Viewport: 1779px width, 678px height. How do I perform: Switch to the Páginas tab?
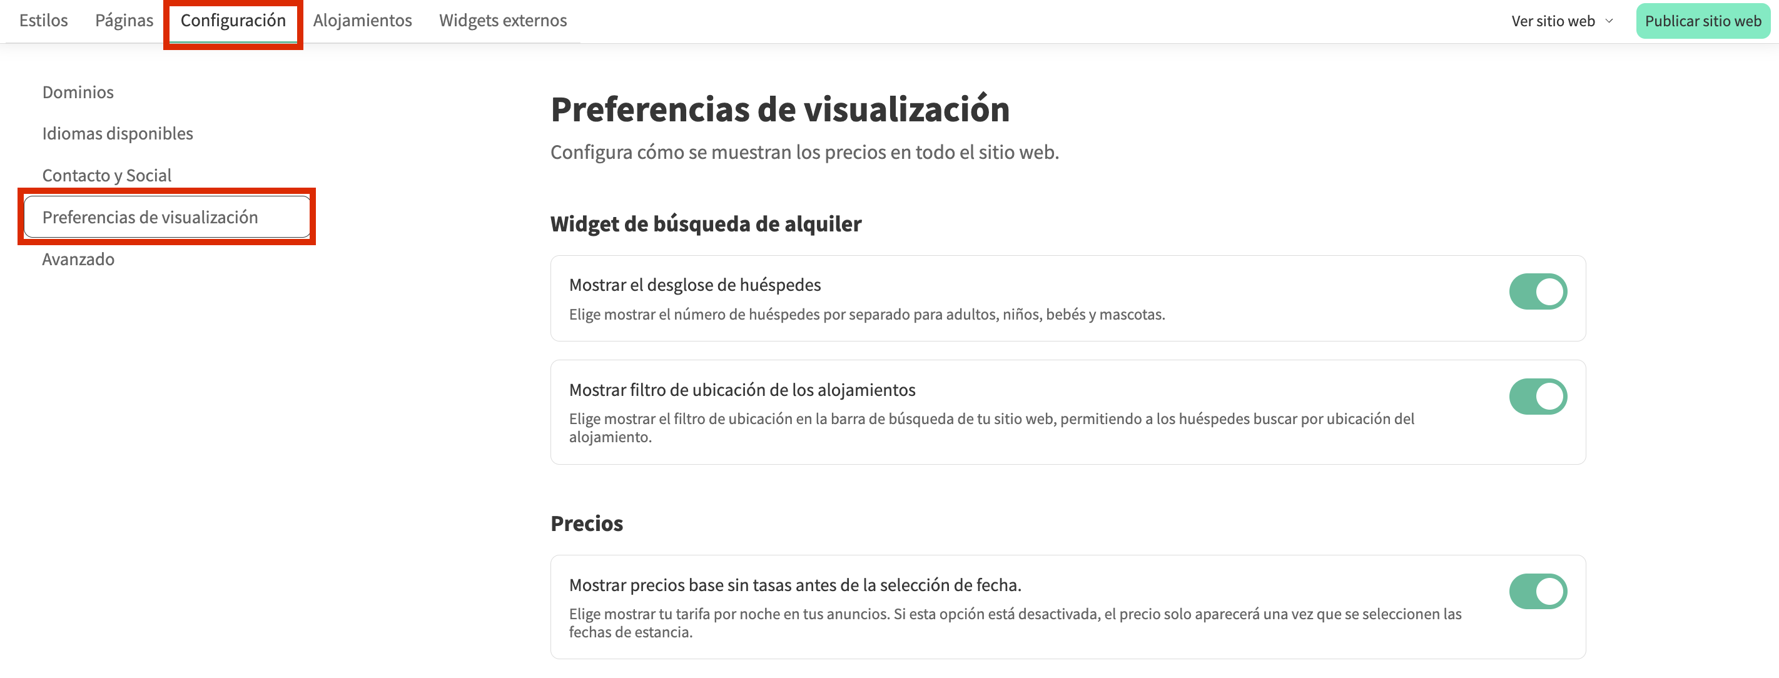click(x=124, y=21)
